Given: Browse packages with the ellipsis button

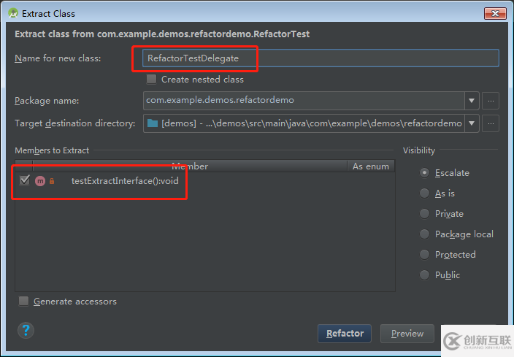Looking at the screenshot, I should click(x=491, y=101).
